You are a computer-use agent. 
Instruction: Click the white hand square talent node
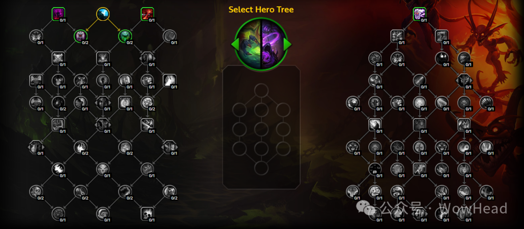click(x=169, y=80)
